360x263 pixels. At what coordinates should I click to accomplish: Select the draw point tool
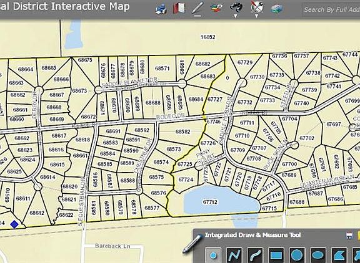(x=213, y=255)
